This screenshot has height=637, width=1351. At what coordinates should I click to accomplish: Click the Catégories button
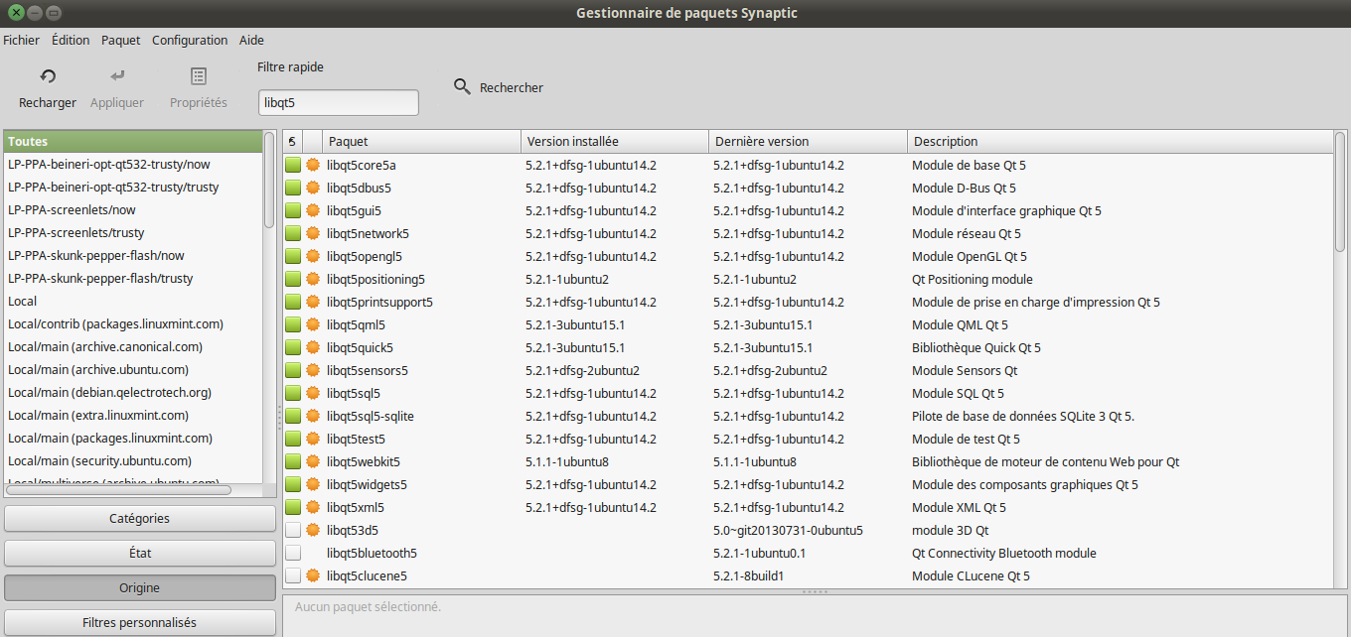139,519
